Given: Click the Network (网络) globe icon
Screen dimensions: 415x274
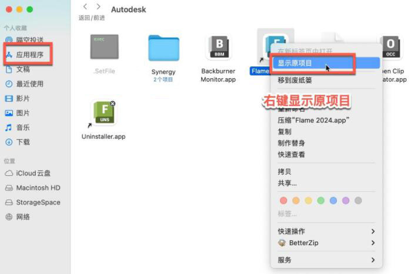Looking at the screenshot, I should [9, 217].
